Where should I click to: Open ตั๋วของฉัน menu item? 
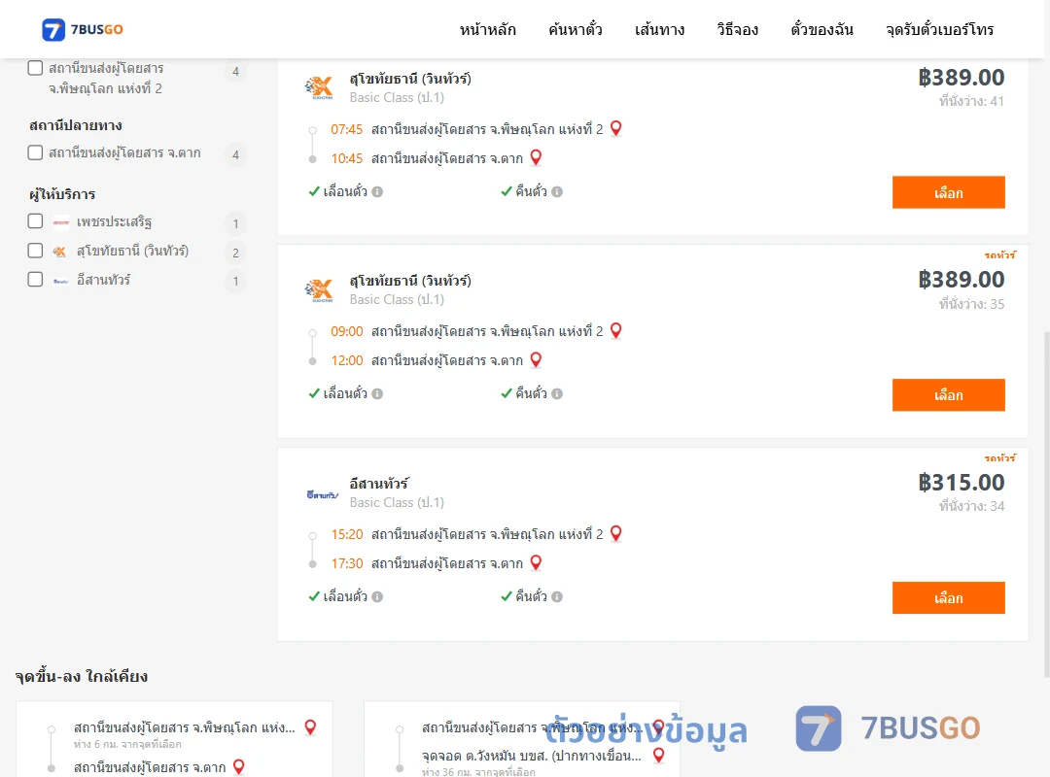click(x=822, y=29)
